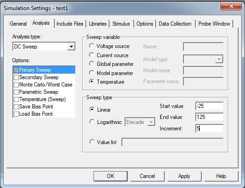The height and width of the screenshot is (188, 245).
Task: Click the Model name field
Action: click(203, 70)
